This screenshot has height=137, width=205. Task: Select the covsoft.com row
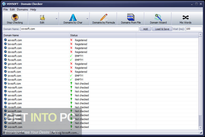point(100,48)
